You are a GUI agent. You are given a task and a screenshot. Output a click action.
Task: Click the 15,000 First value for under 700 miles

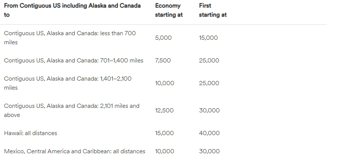[208, 37]
